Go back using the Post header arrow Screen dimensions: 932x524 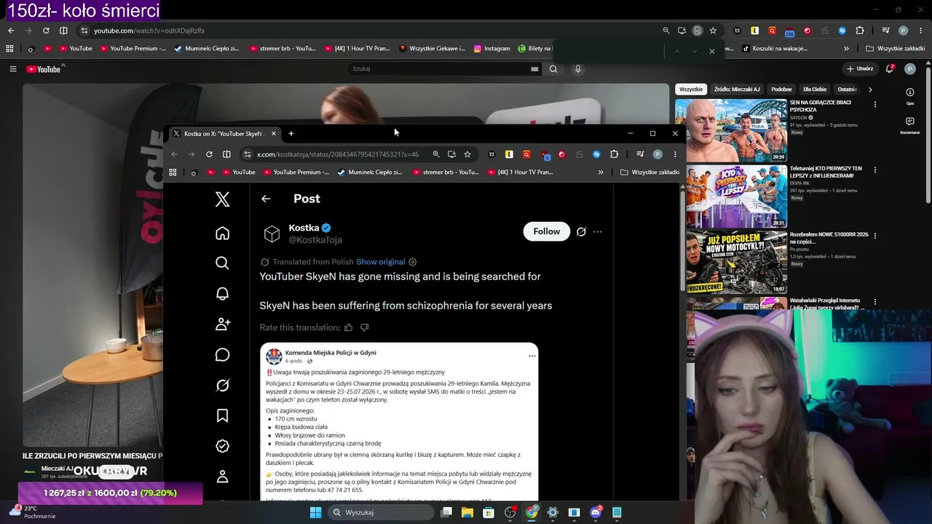266,199
